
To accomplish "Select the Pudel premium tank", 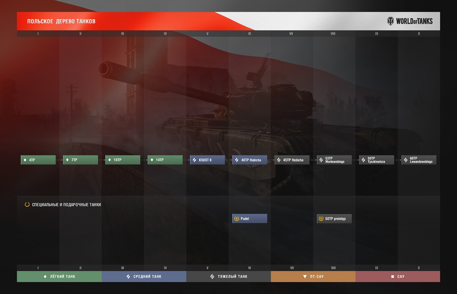I will pyautogui.click(x=249, y=219).
